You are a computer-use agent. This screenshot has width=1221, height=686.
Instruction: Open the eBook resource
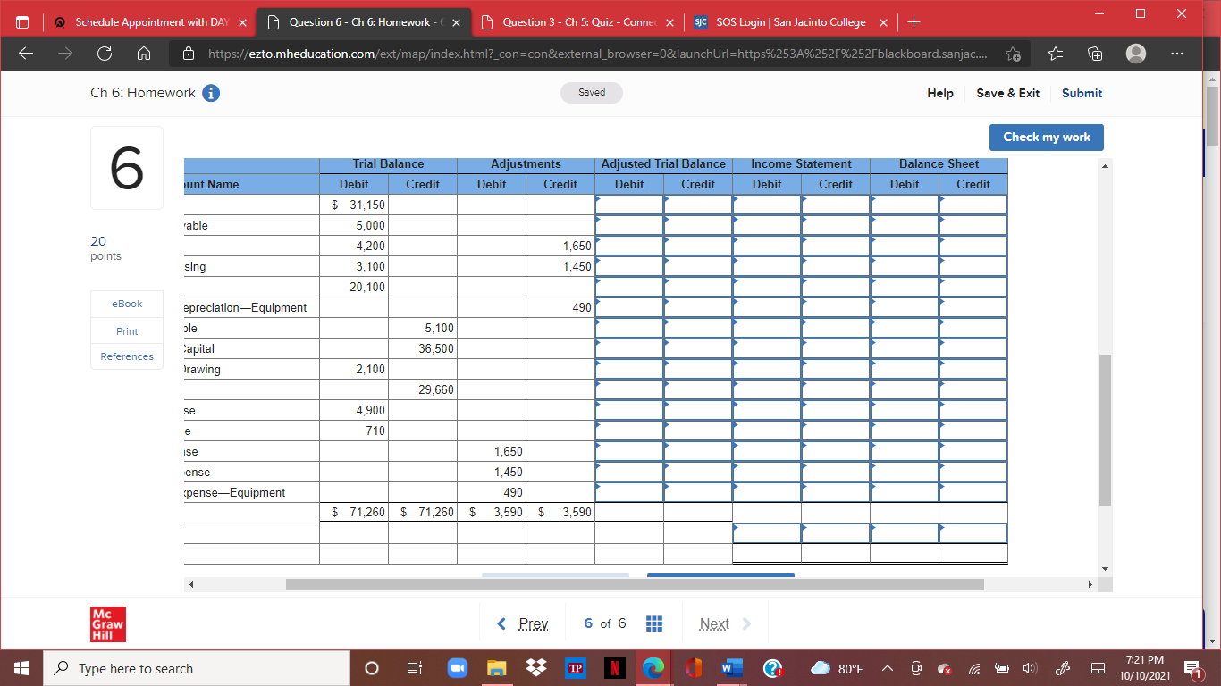pos(127,304)
